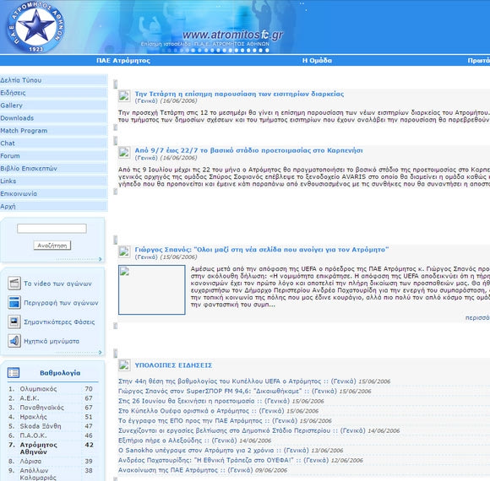
Task: Click the small arrow under the multimedia panel
Action: tap(100, 352)
